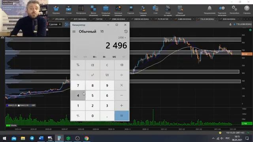Open the Счет account panel
The height and width of the screenshot is (142, 253).
155,10
